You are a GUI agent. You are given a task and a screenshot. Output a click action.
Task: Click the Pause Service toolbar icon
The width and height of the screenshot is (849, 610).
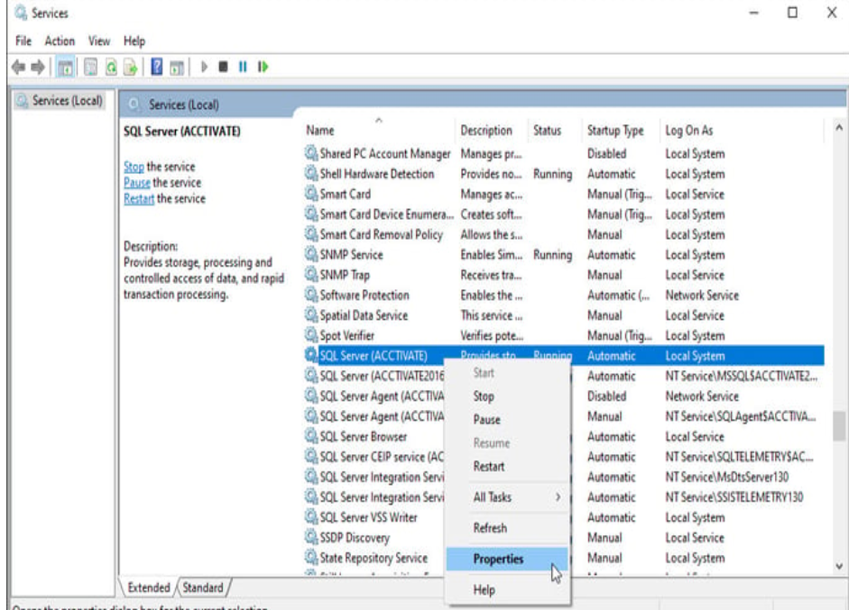244,68
